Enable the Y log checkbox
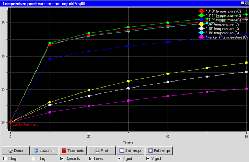 point(33,158)
